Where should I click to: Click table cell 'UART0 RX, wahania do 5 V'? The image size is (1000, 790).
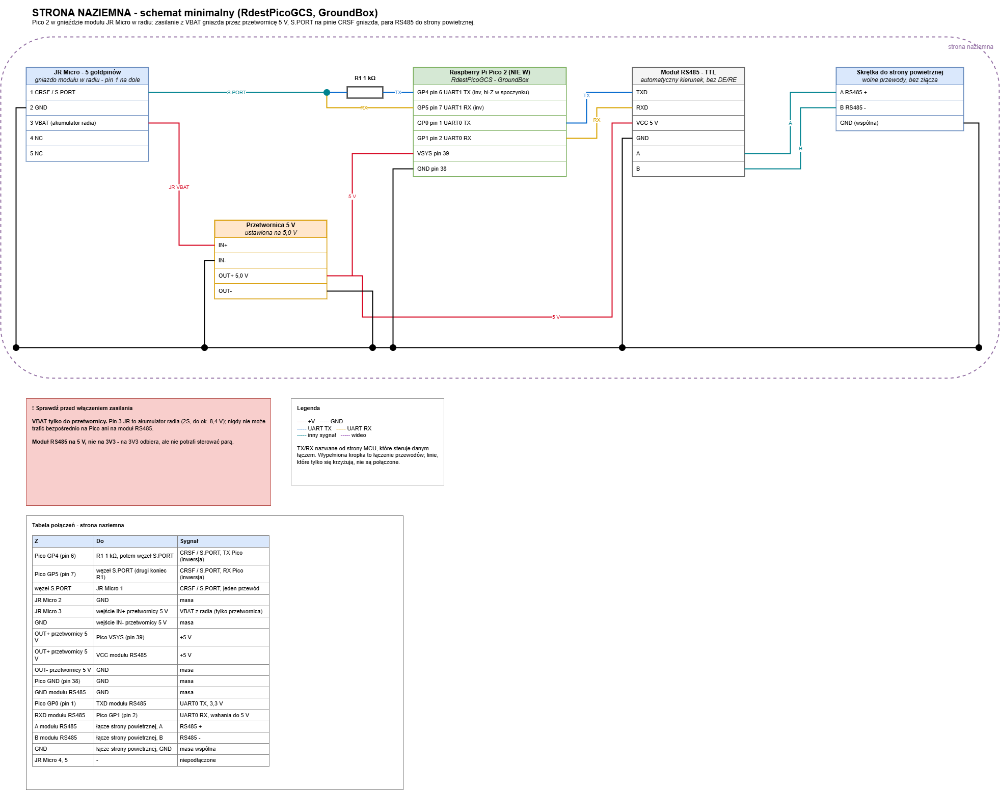coord(223,715)
